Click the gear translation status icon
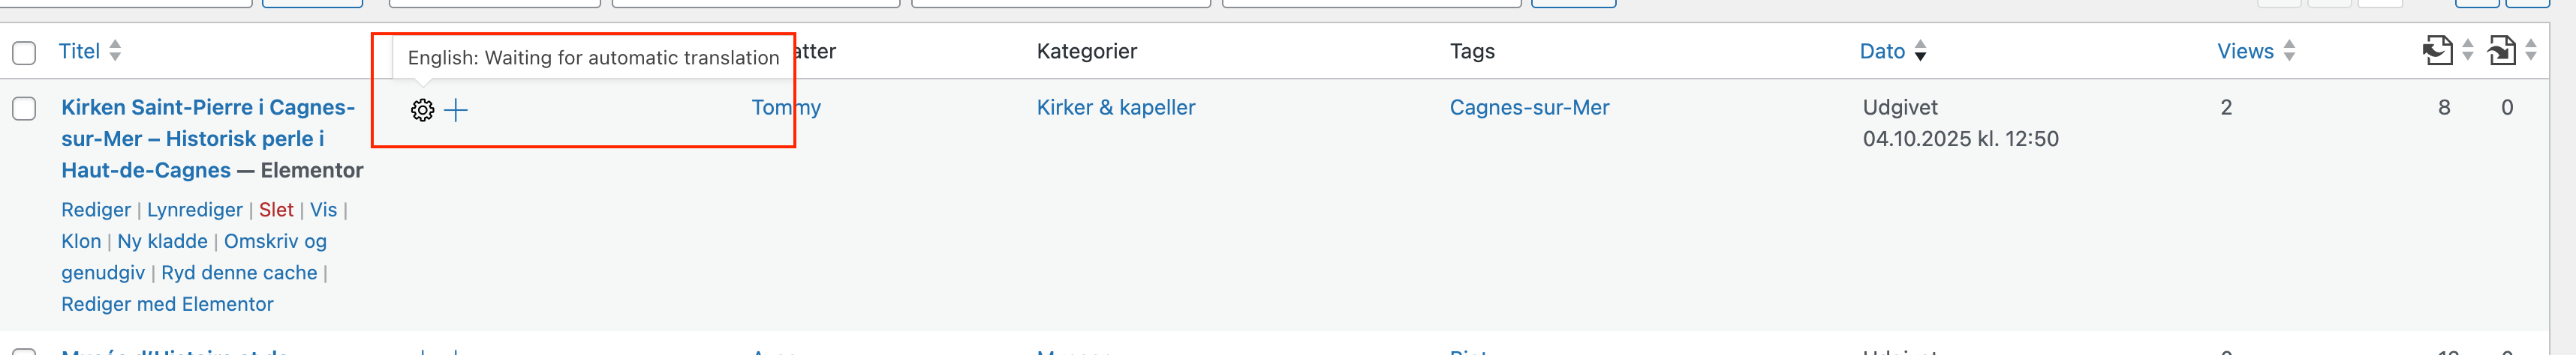The image size is (2576, 355). (x=422, y=109)
